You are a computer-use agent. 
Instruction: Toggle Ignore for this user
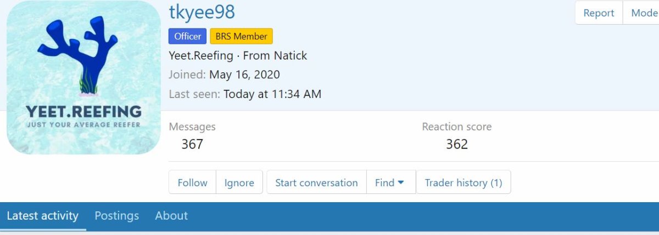point(239,182)
